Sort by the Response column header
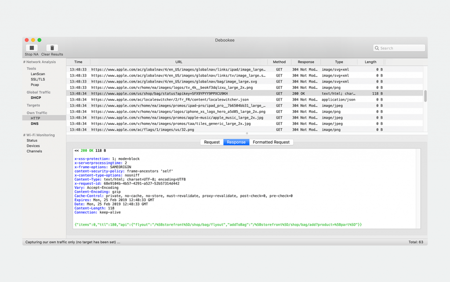The height and width of the screenshot is (282, 450). point(306,62)
